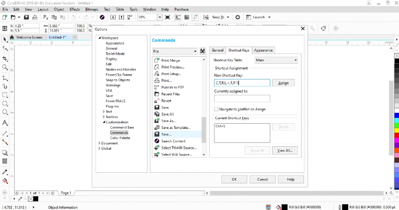Expand the Toolbox tree node
The width and height of the screenshot is (399, 210).
click(x=103, y=117)
